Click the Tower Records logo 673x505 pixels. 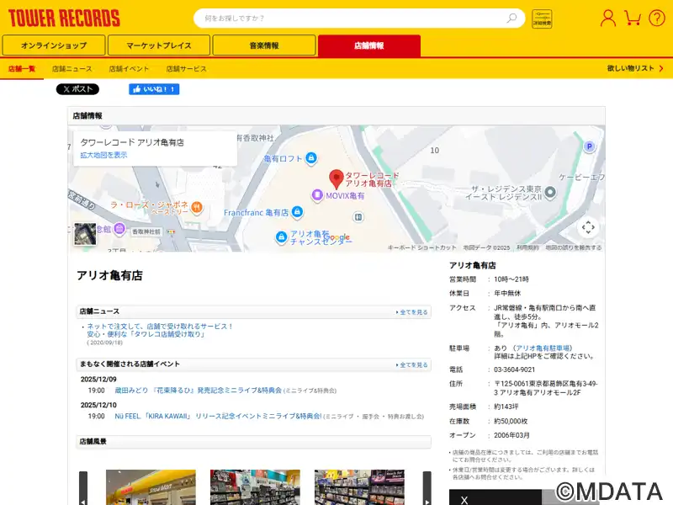(x=64, y=18)
